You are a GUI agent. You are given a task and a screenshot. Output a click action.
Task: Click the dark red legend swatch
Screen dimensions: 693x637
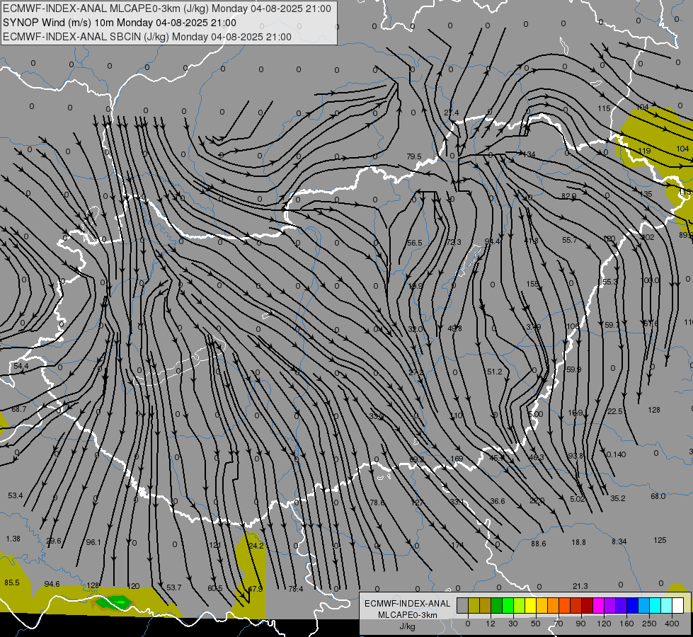point(588,605)
